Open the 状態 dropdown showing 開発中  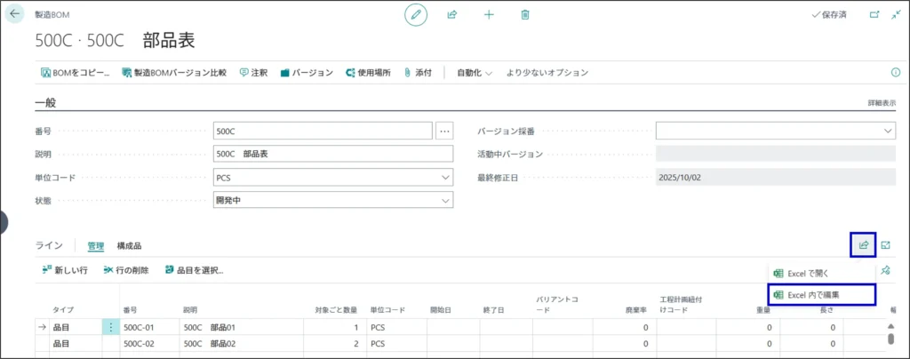click(446, 200)
